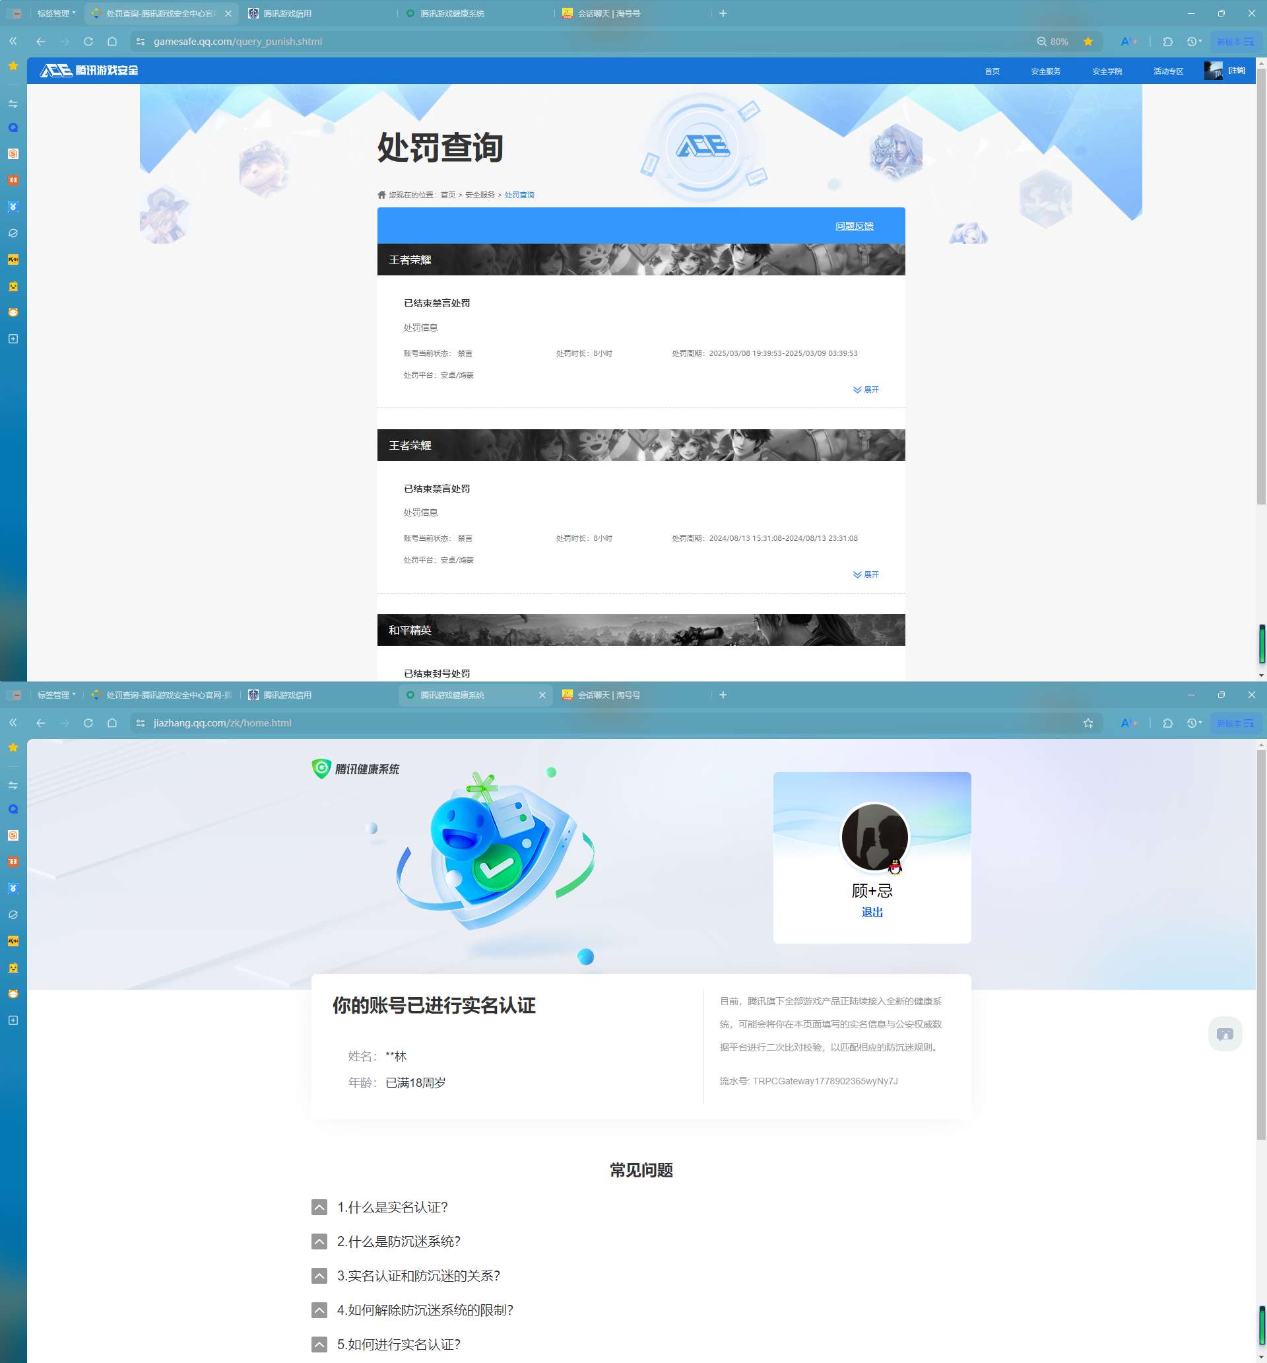1267x1363 pixels.
Task: Open AI assistant icon in jiazhang.qq.com window
Action: (1129, 723)
